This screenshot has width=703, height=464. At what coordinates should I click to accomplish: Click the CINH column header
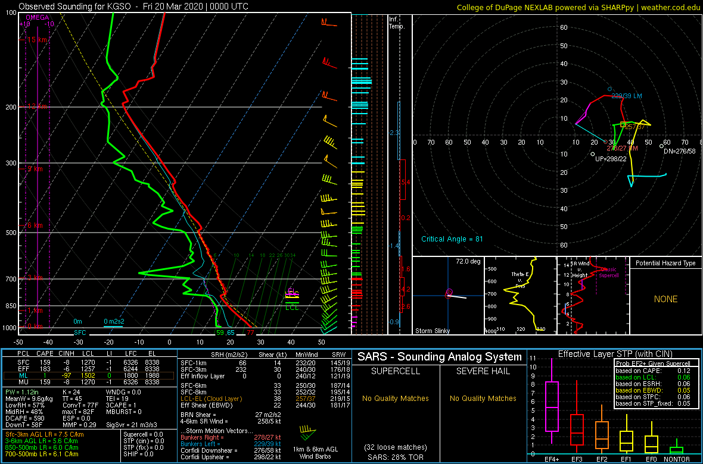point(67,355)
